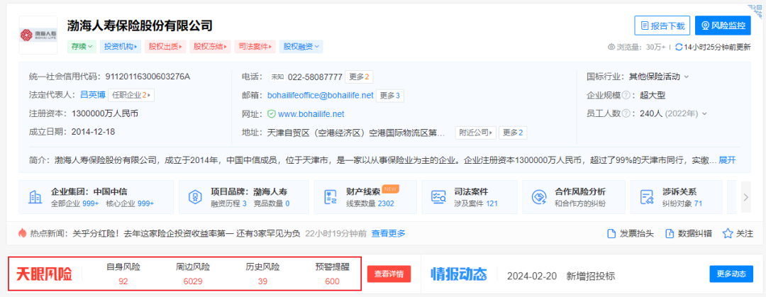Click 和合作方的纠纷 text
766x297 pixels.
[580, 203]
